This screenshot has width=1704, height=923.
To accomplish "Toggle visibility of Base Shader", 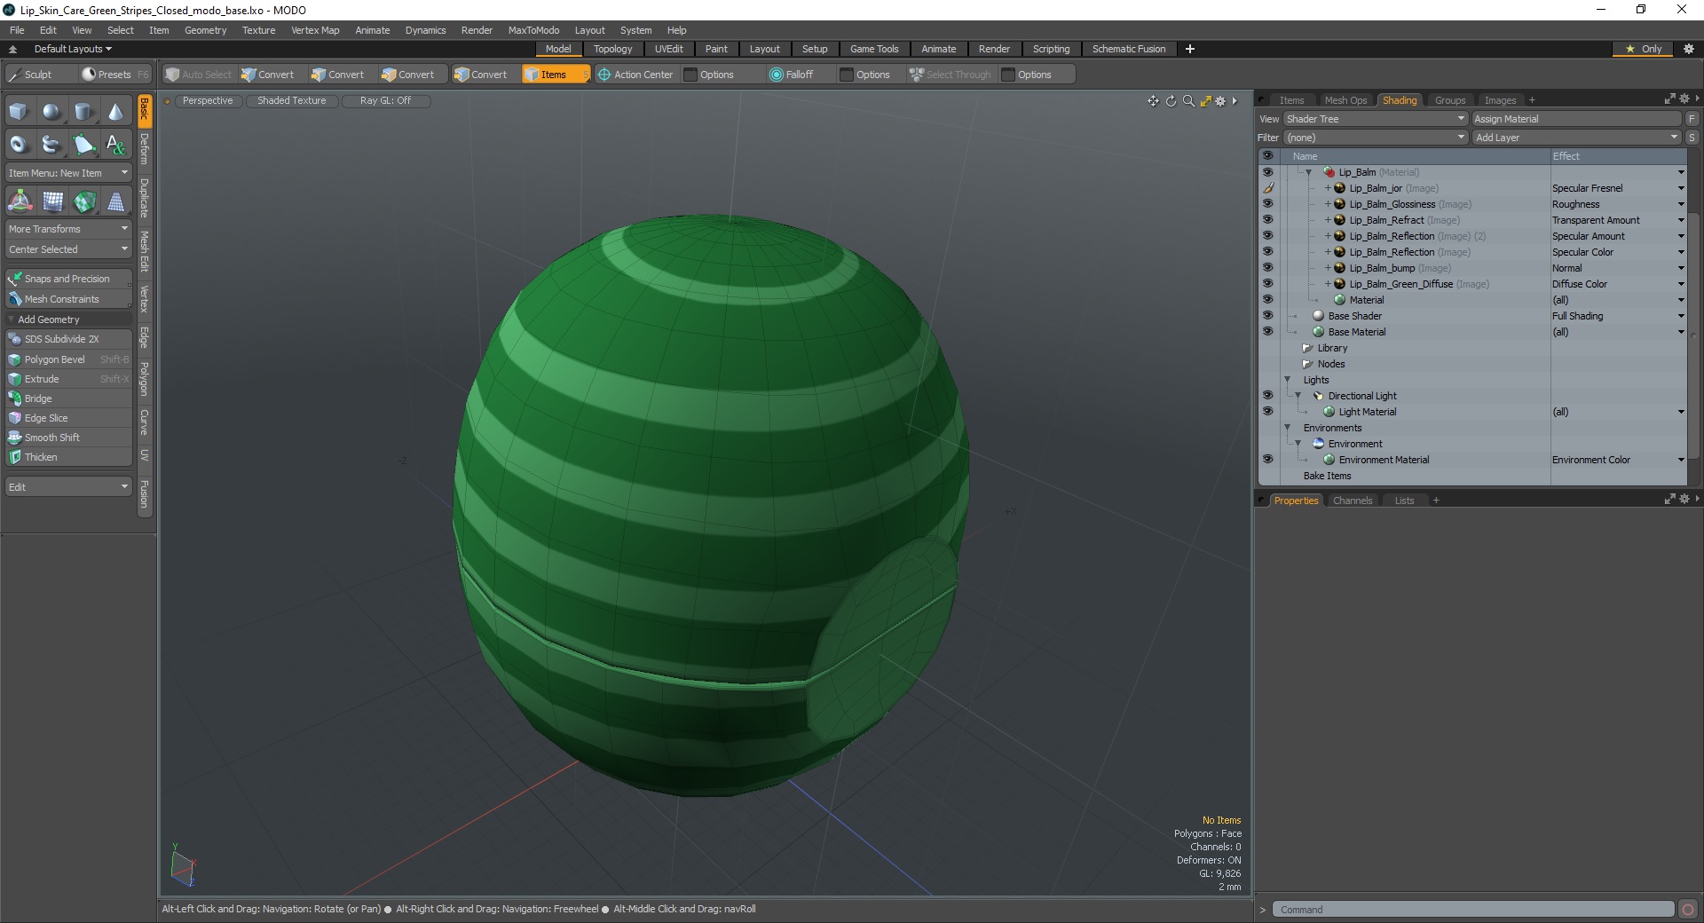I will (x=1267, y=316).
